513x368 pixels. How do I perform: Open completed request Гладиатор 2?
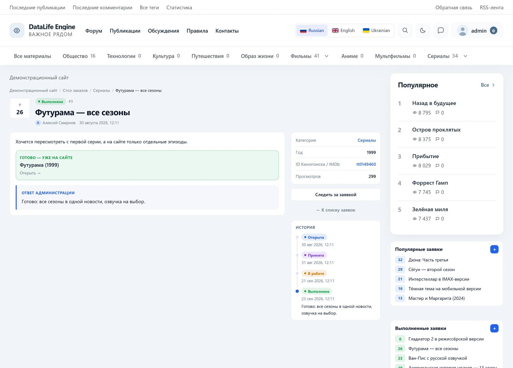pyautogui.click(x=446, y=339)
